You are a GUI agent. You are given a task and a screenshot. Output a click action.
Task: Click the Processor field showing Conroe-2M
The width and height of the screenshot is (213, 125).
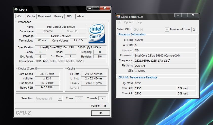(x=165, y=55)
